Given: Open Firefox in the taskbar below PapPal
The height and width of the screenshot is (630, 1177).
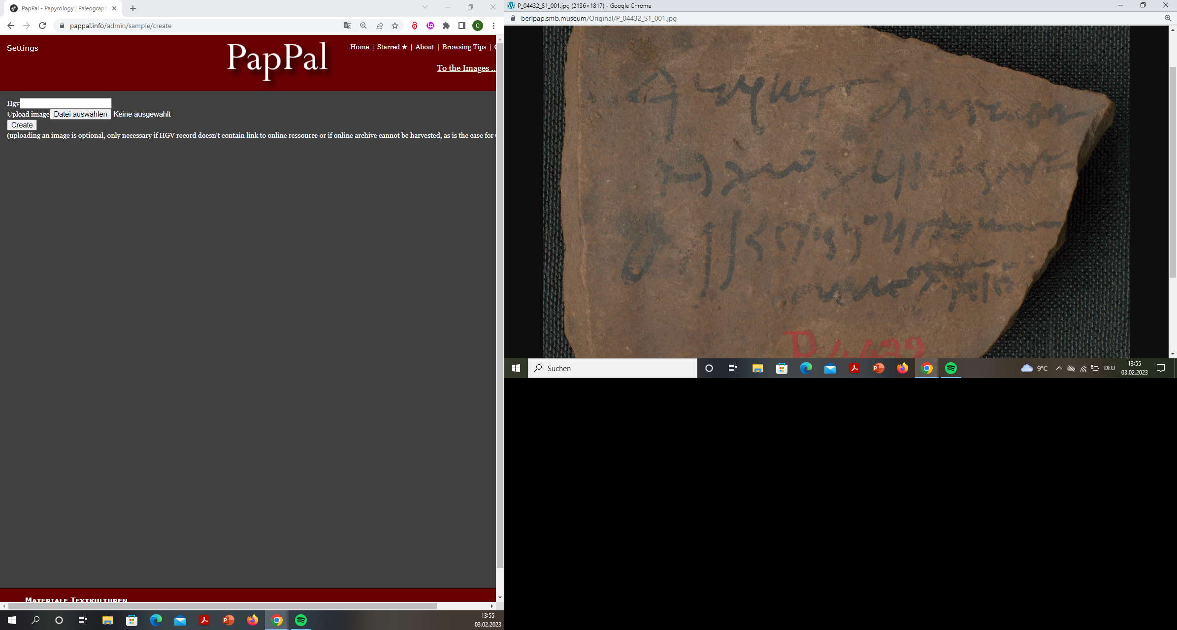Looking at the screenshot, I should click(253, 620).
